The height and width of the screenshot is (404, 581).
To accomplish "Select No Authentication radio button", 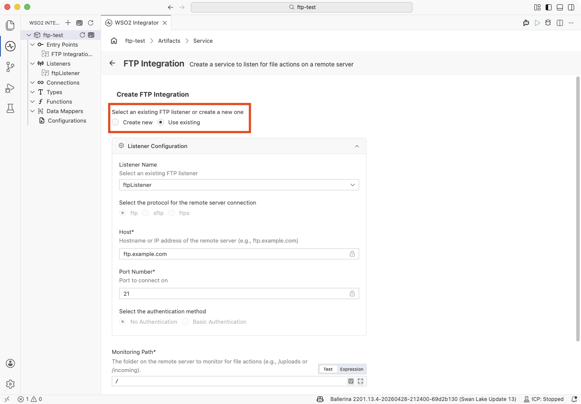I will (123, 322).
